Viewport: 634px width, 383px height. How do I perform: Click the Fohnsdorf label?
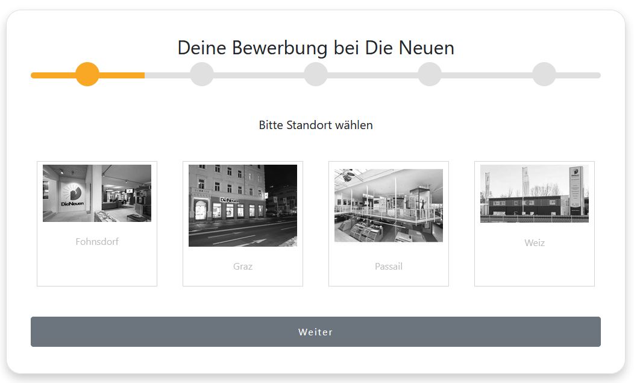click(x=97, y=241)
